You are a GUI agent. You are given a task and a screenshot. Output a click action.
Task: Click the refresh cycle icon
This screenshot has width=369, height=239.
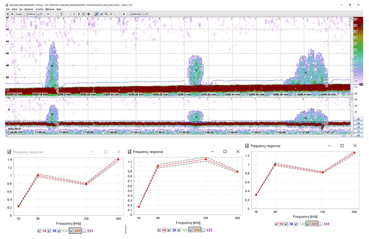79,14
